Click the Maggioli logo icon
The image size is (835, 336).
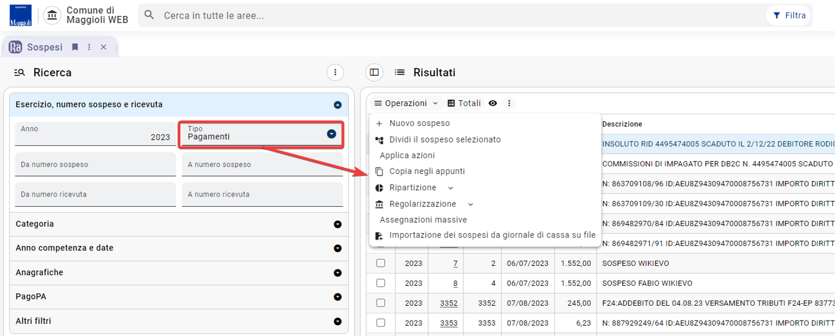tap(21, 15)
